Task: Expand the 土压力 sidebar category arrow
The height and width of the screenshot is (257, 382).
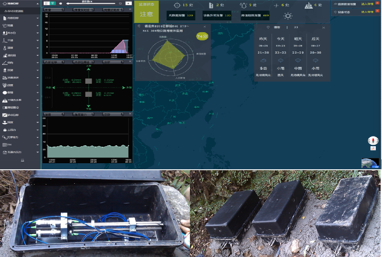Action: [x=38, y=130]
